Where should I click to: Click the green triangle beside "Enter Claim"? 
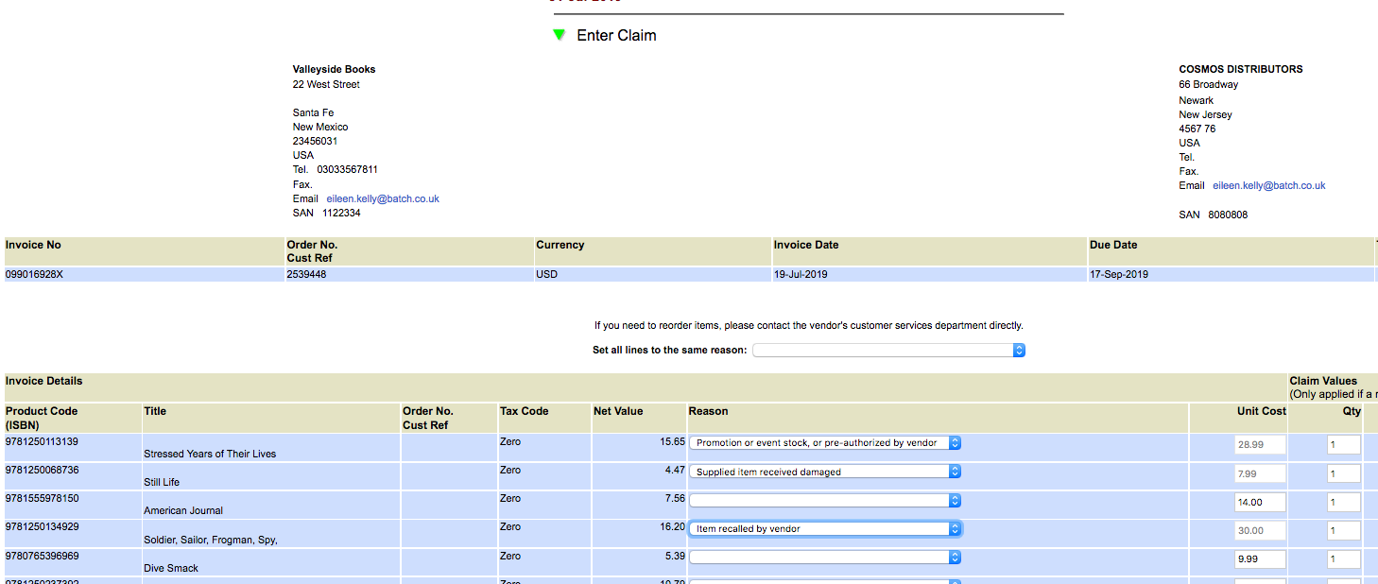pyautogui.click(x=559, y=35)
